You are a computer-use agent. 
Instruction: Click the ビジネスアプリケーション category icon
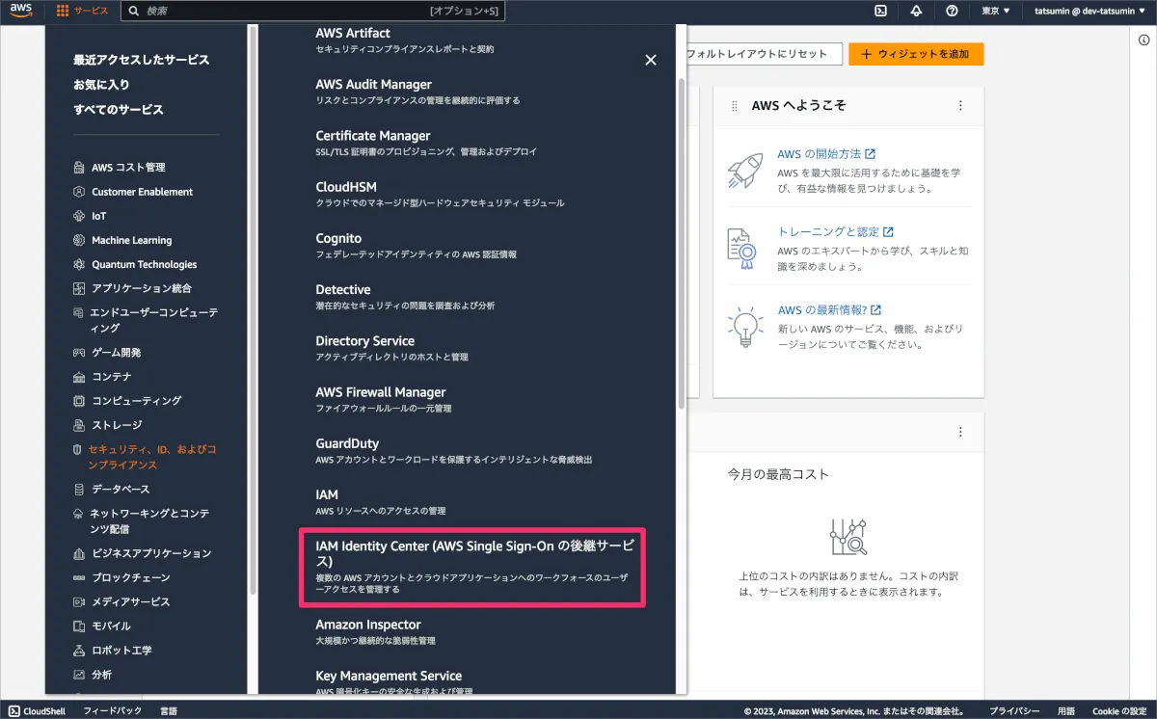80,554
